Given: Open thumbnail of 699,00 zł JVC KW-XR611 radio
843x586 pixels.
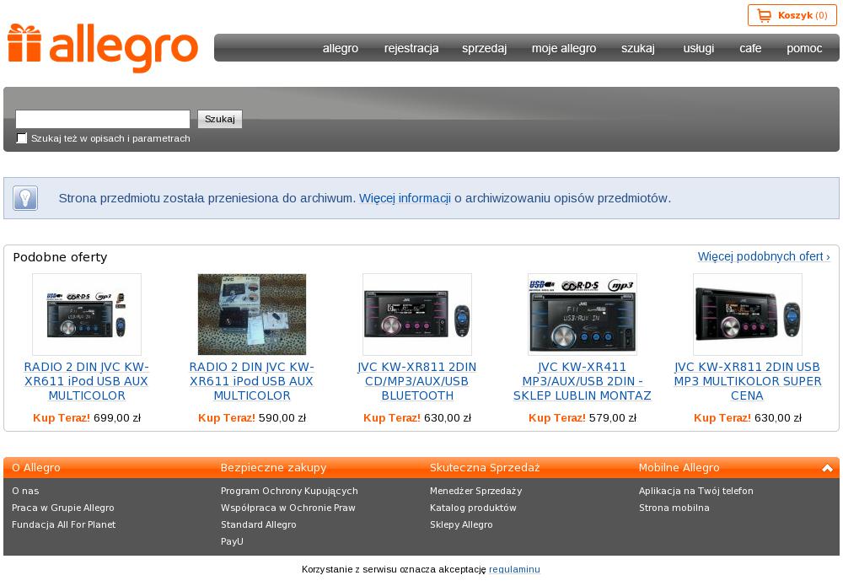Looking at the screenshot, I should (x=87, y=314).
